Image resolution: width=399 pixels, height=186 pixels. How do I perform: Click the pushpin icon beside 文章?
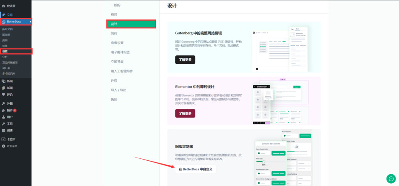coord(4,15)
